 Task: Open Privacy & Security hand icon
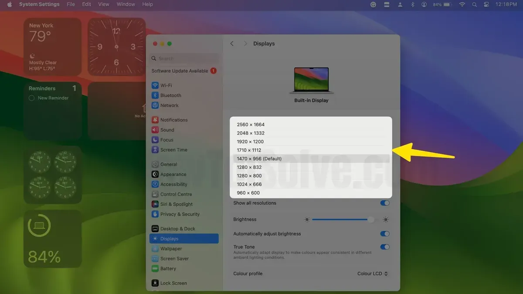click(x=155, y=214)
